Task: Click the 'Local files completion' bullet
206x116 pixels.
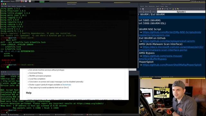Action: 37,79
